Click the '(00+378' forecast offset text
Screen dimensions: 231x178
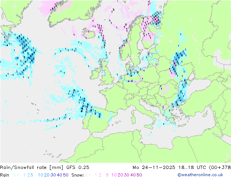coord(220,167)
